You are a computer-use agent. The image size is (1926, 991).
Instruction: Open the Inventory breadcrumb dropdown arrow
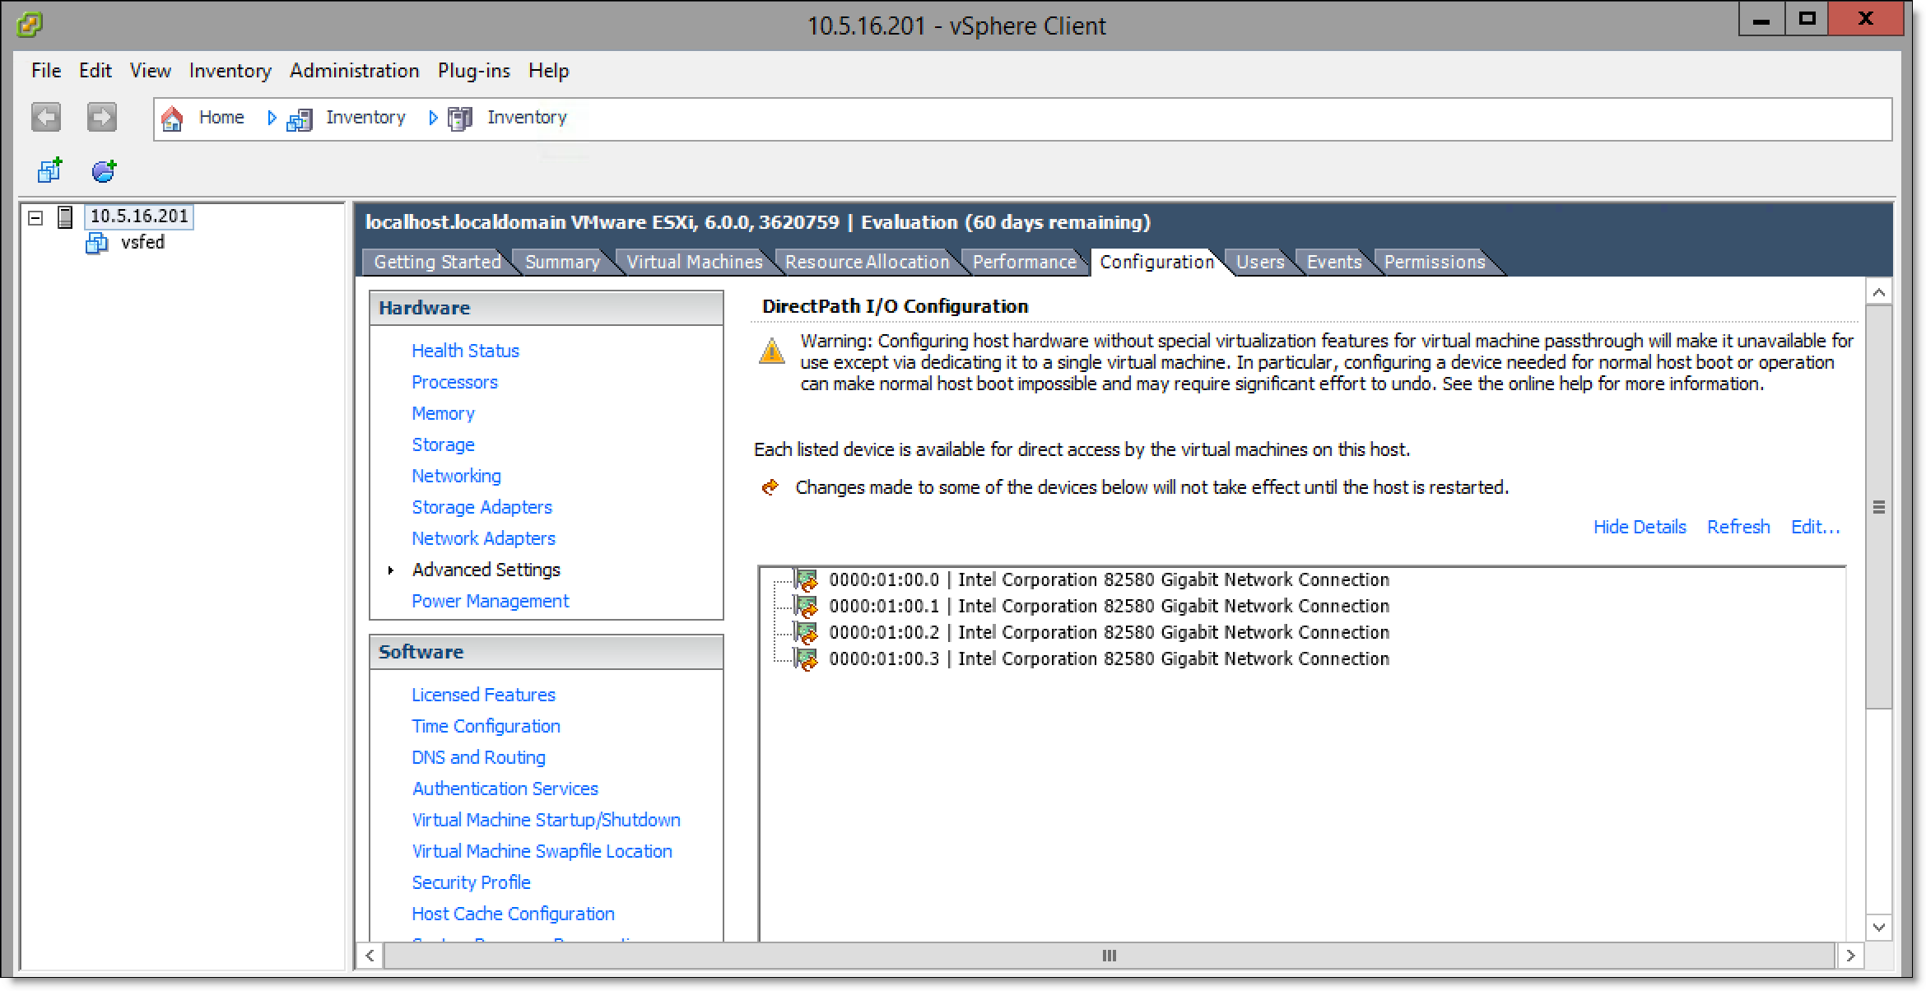(433, 118)
